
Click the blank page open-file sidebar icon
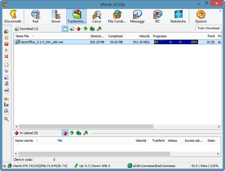6,65
